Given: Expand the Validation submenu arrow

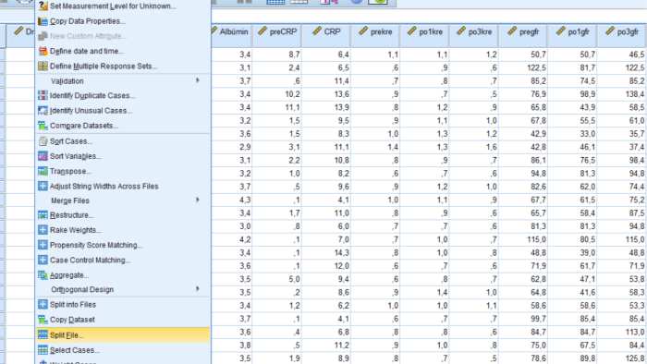Looking at the screenshot, I should coord(198,80).
